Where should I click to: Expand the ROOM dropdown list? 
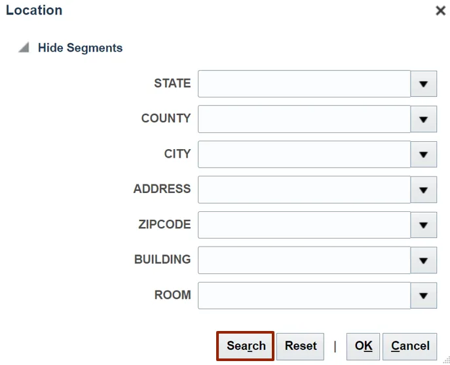tap(423, 296)
